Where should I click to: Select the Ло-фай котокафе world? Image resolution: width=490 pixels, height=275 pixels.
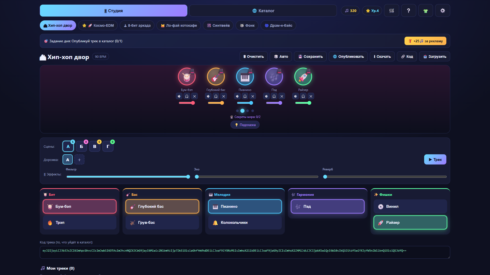pos(179,25)
